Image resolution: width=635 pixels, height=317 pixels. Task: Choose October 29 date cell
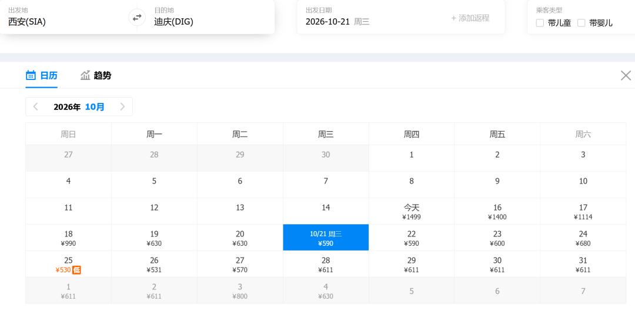[x=412, y=264]
